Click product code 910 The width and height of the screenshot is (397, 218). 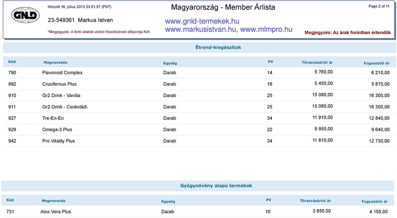12,96
